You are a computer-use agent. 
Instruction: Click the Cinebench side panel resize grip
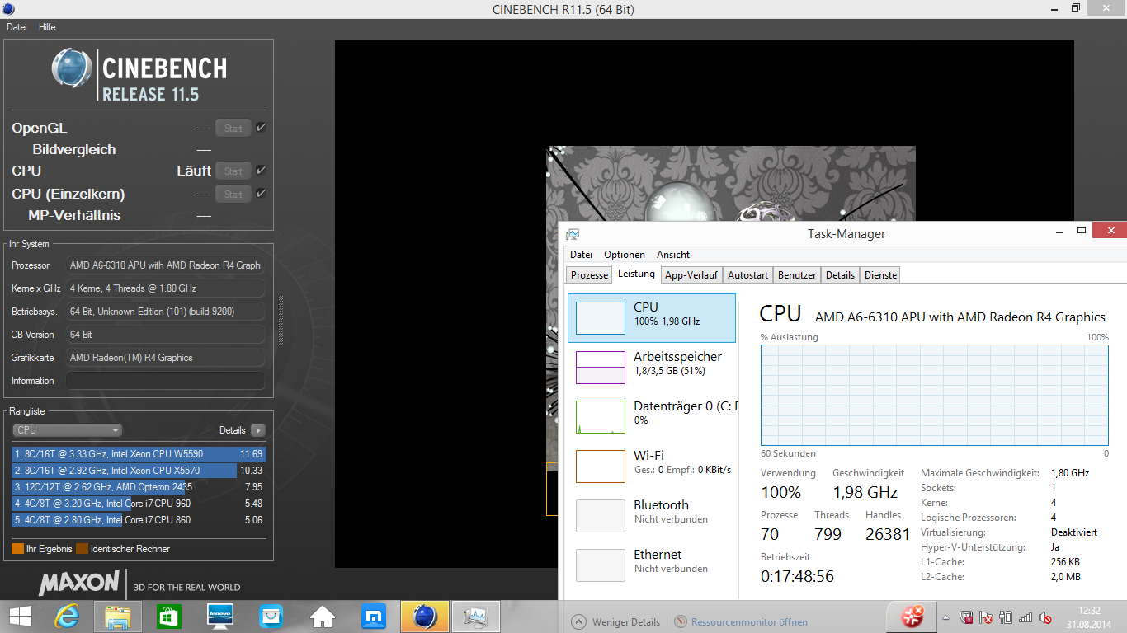(281, 320)
